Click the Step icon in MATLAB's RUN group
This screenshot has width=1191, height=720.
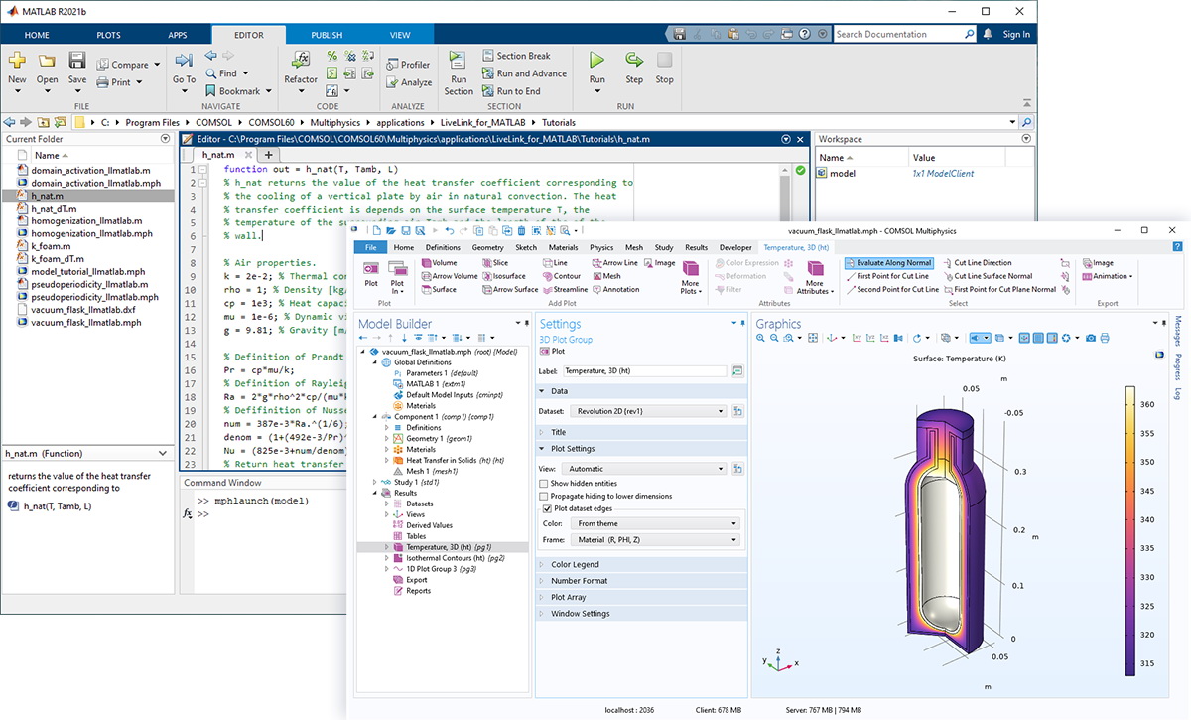633,62
